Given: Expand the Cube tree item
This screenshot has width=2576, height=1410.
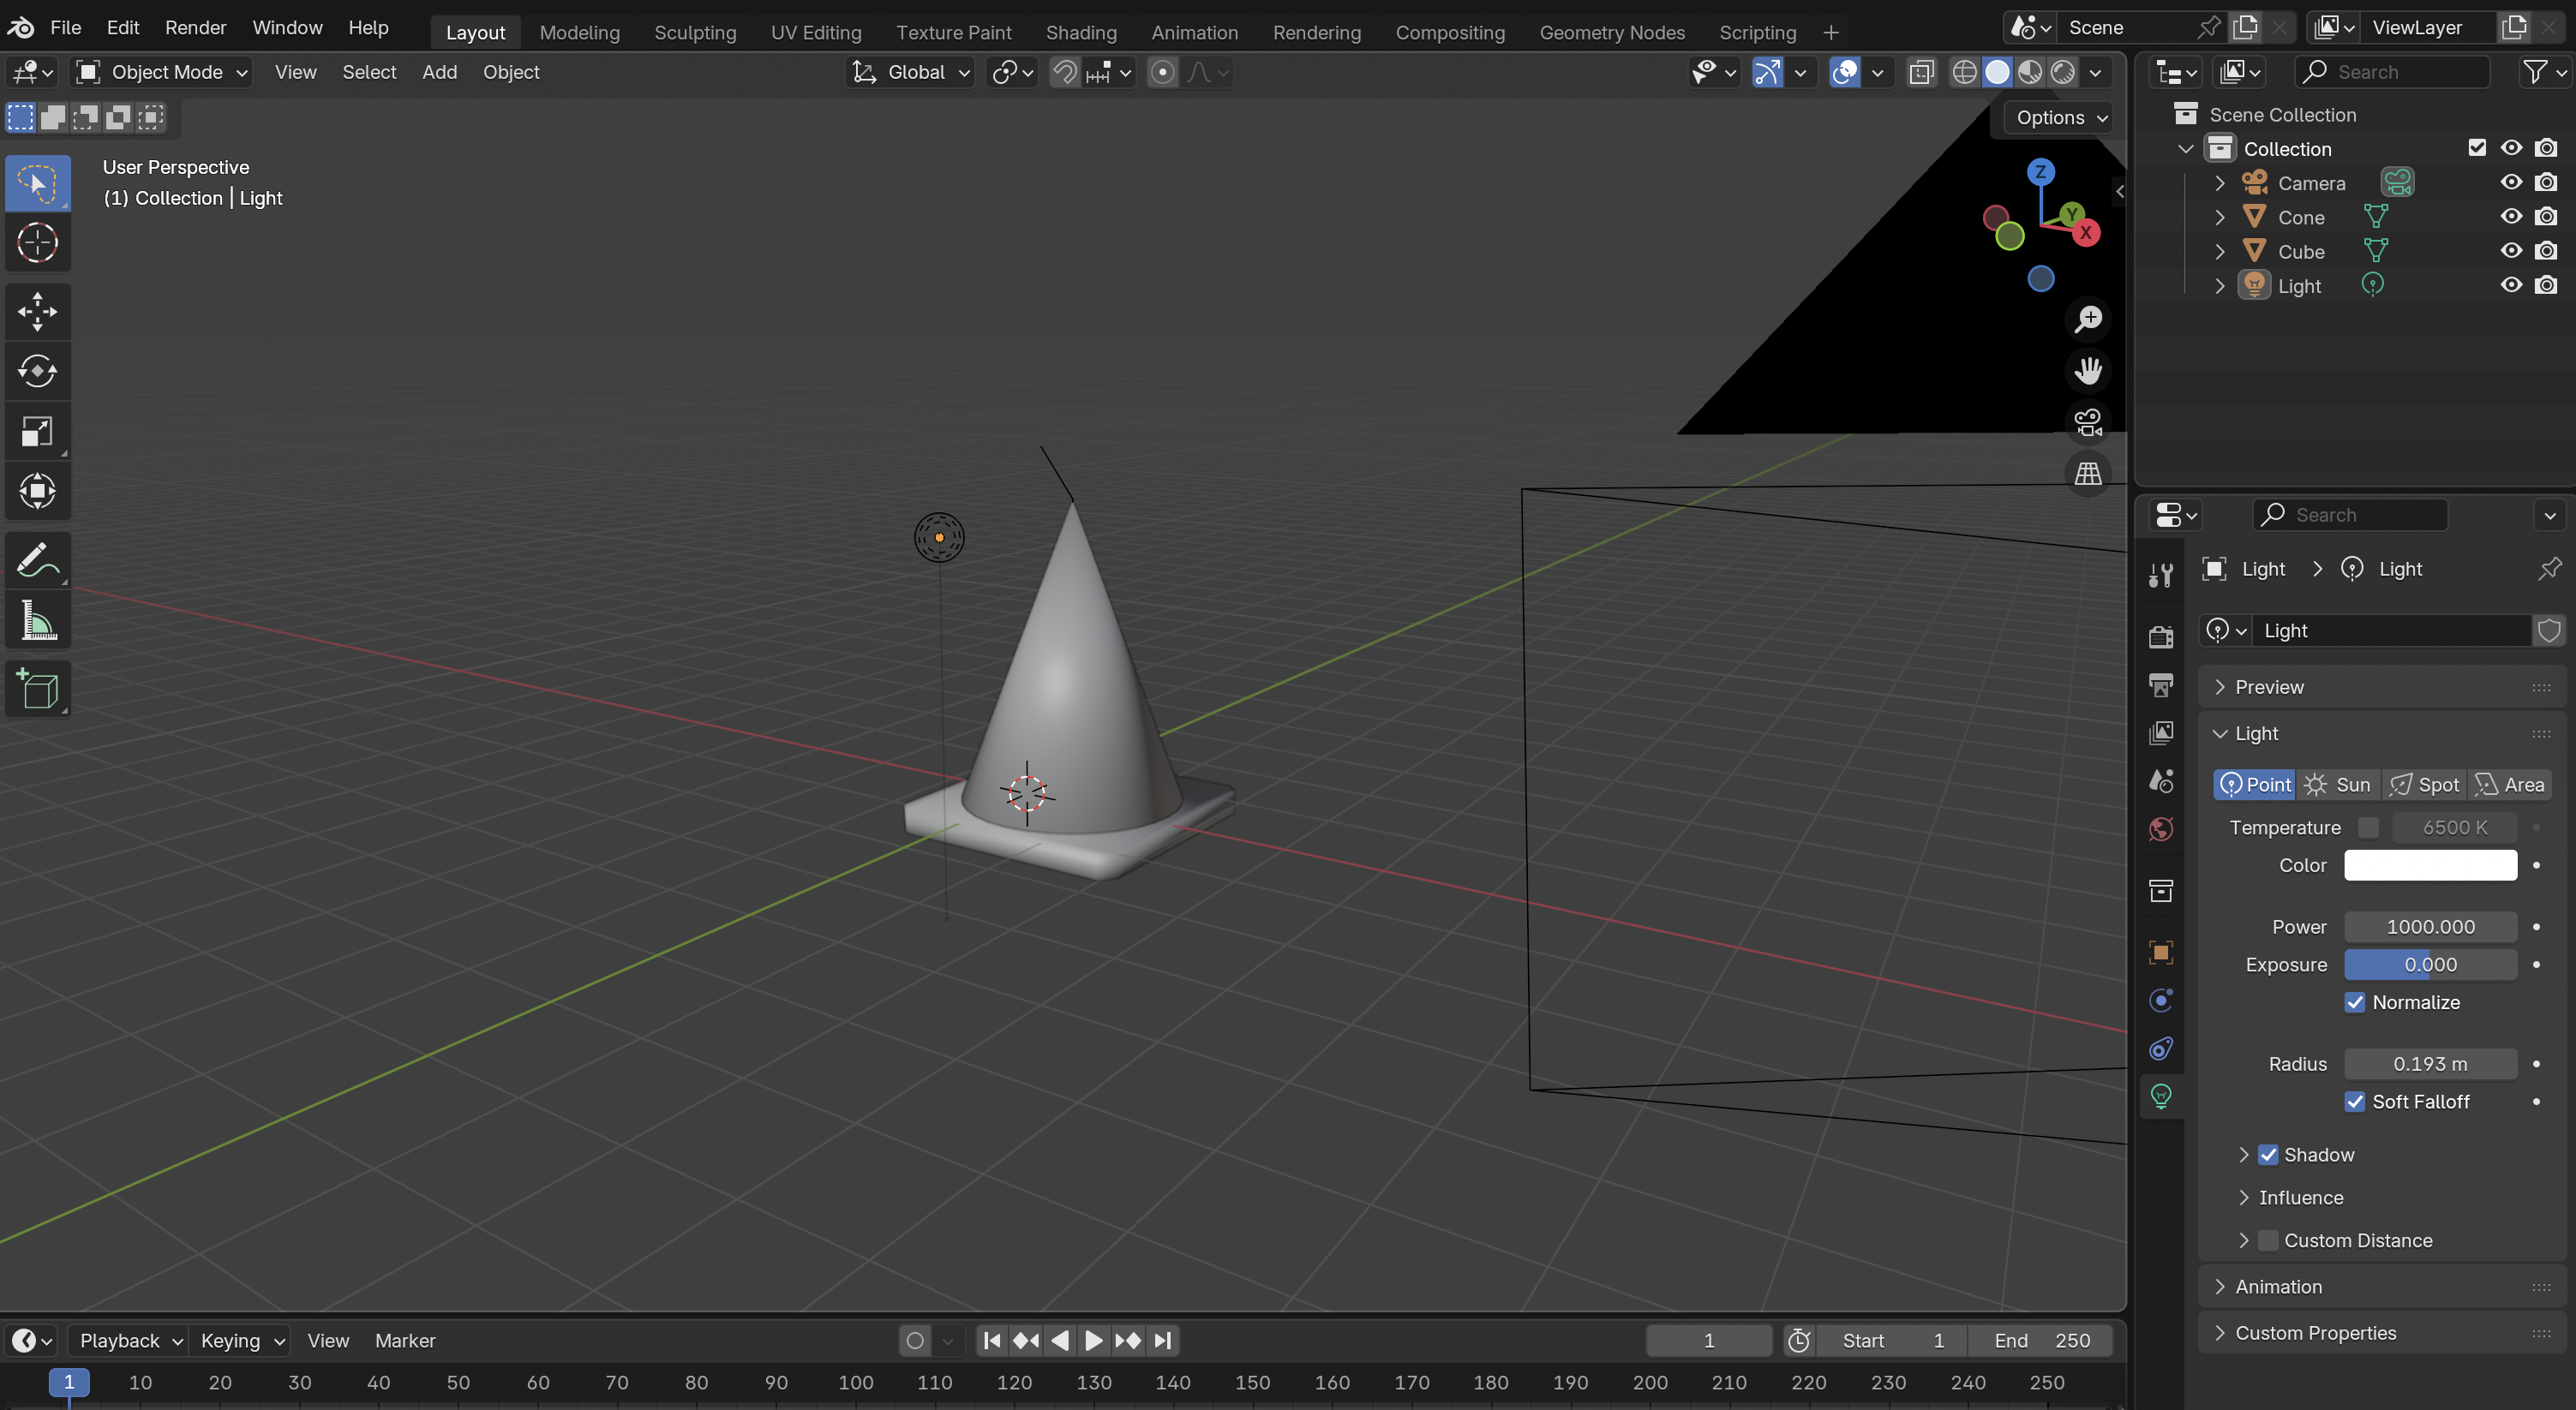Looking at the screenshot, I should pos(2220,252).
